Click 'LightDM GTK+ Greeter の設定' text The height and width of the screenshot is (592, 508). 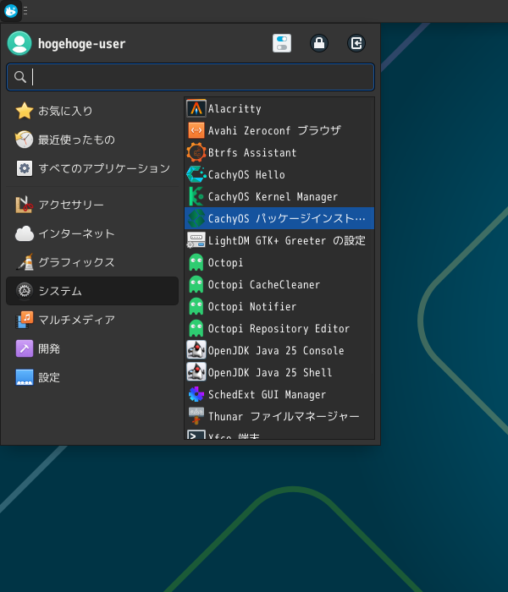tap(287, 240)
